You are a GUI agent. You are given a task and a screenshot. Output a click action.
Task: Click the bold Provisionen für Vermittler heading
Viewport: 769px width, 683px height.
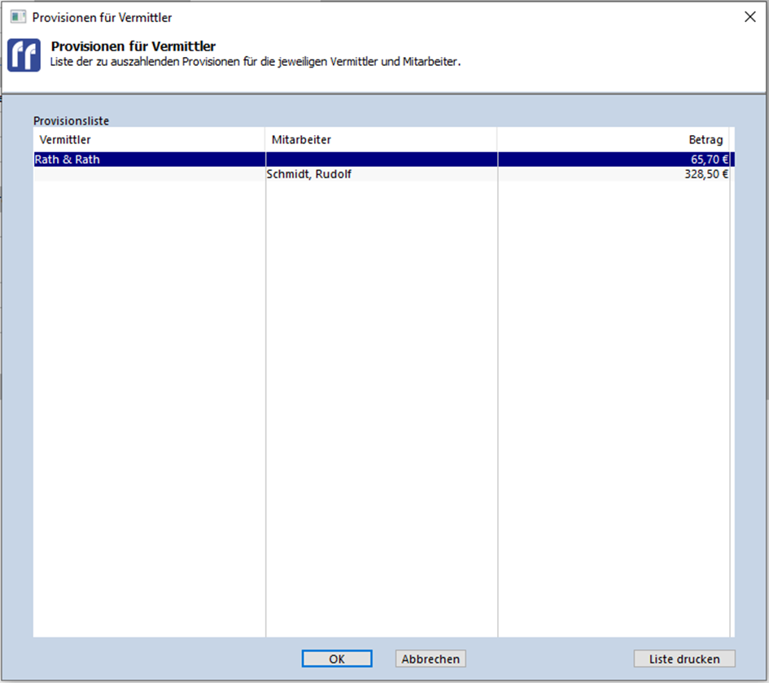click(x=133, y=46)
